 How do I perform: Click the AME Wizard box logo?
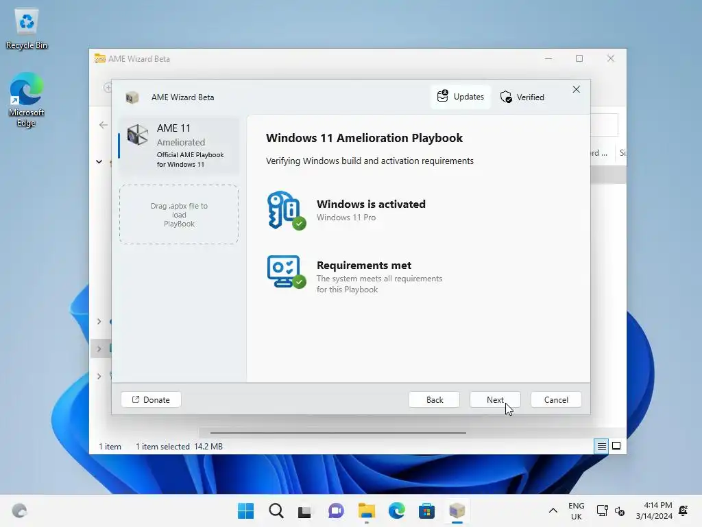132,97
